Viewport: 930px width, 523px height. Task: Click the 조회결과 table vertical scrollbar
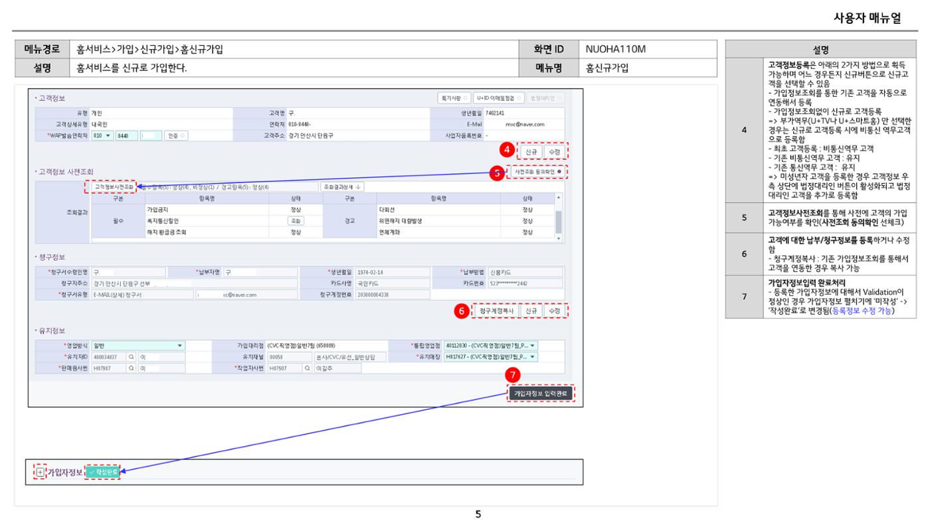pos(560,220)
